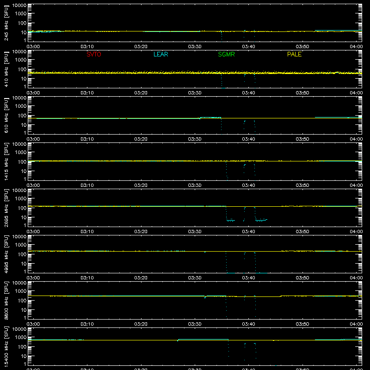The image size is (370, 370).
Task: Click the 100 tick of 4995 MHz axis
Action: pos(22,254)
